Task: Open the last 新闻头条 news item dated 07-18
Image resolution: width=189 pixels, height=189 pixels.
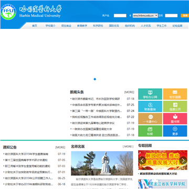Action: pyautogui.click(x=96, y=135)
